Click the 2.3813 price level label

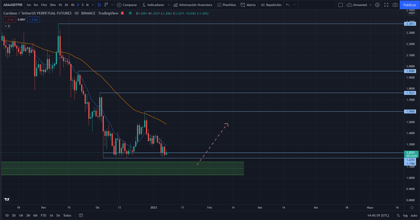(x=411, y=24)
